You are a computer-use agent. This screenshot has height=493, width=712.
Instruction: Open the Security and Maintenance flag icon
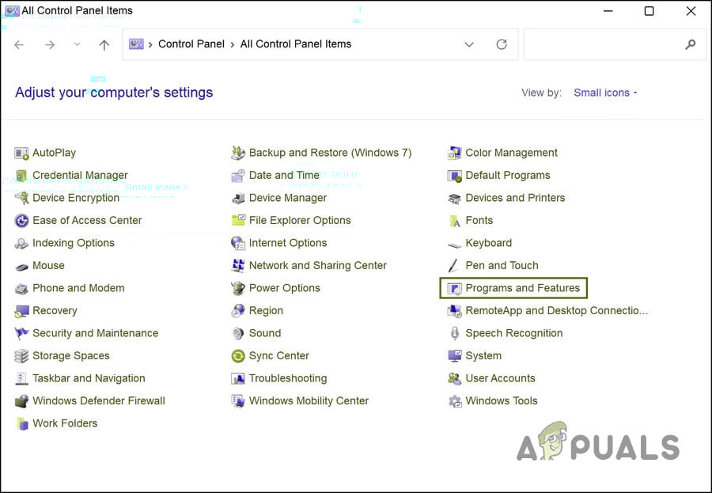pos(21,334)
